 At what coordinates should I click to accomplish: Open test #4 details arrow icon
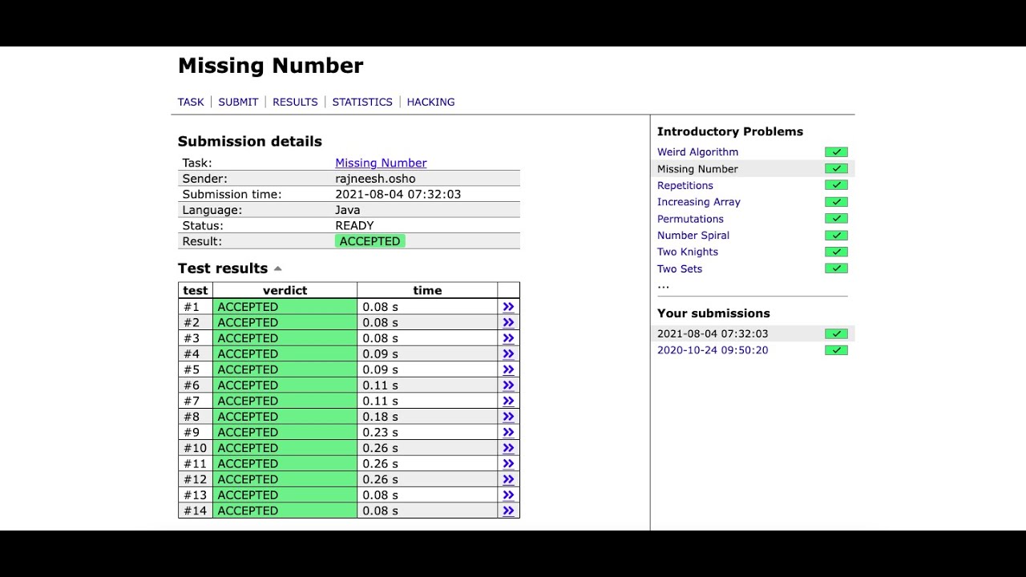[x=508, y=354]
